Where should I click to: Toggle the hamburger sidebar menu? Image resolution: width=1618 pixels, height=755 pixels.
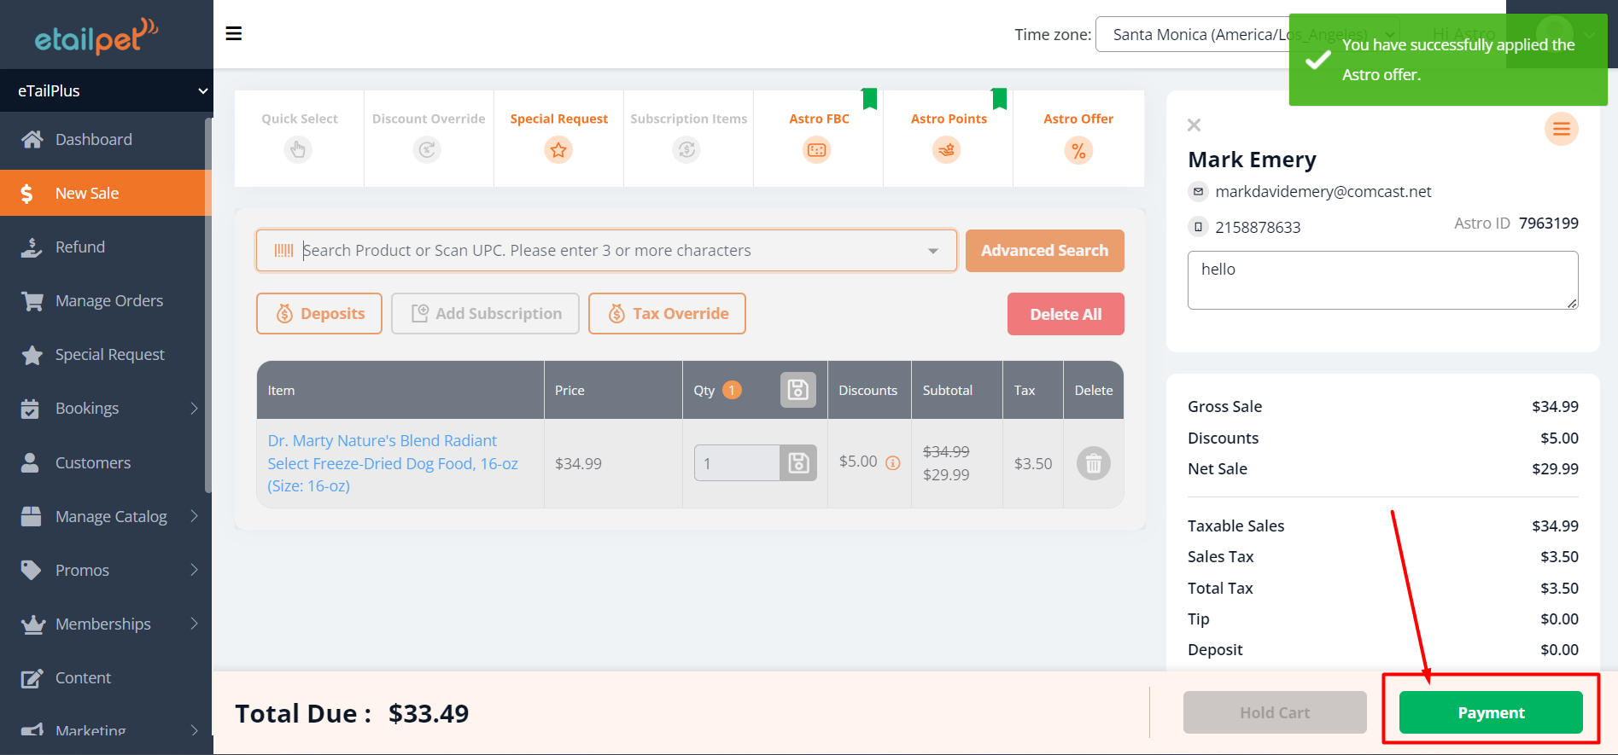(x=233, y=34)
